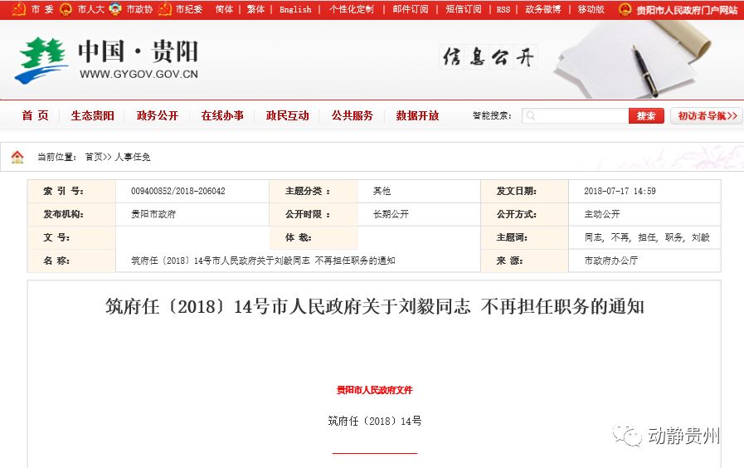The image size is (744, 468).
Task: Click the 市政协 emblem icon
Action: 114,9
